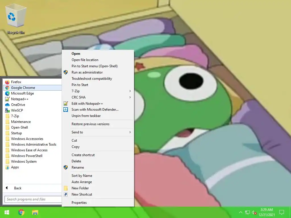
Task: Expand the CRC SHA submenu arrow
Action: (x=130, y=97)
